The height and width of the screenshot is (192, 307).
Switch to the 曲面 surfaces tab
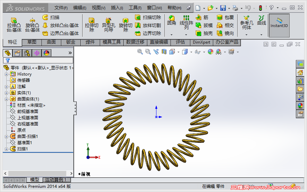[x=51, y=42]
